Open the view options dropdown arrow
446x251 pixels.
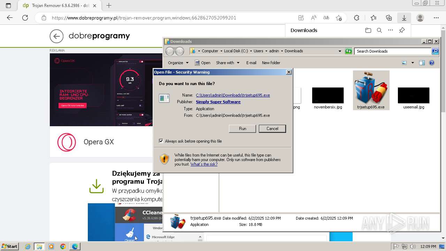pos(413,63)
